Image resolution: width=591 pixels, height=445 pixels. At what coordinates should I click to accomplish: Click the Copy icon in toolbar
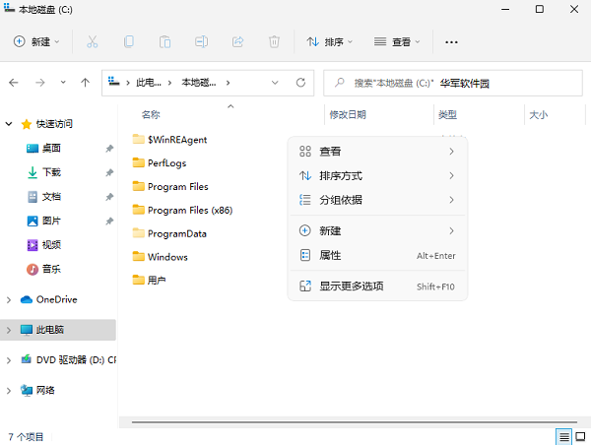click(x=128, y=41)
